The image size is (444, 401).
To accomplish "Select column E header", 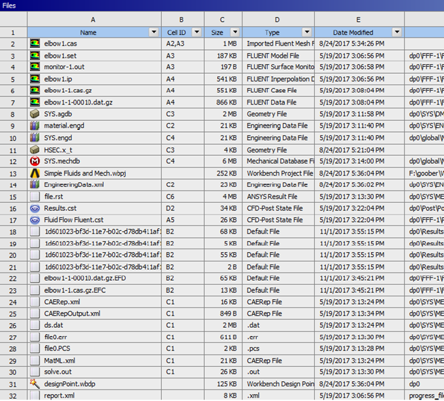I will pos(359,20).
